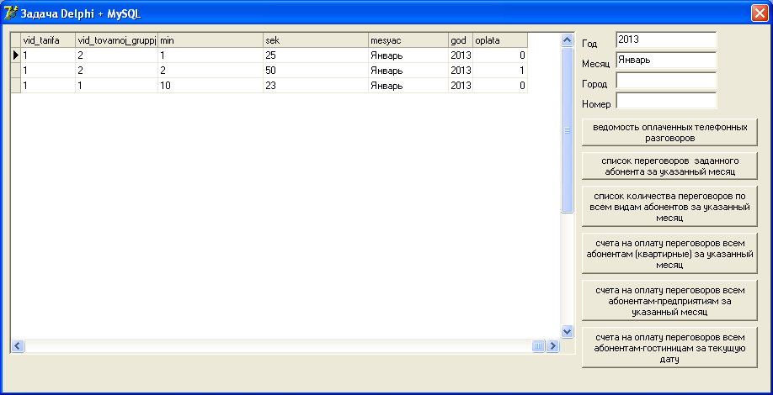Screen dimensions: 773x395
Task: Select row indicator of row with sek 50
Action: pos(16,71)
